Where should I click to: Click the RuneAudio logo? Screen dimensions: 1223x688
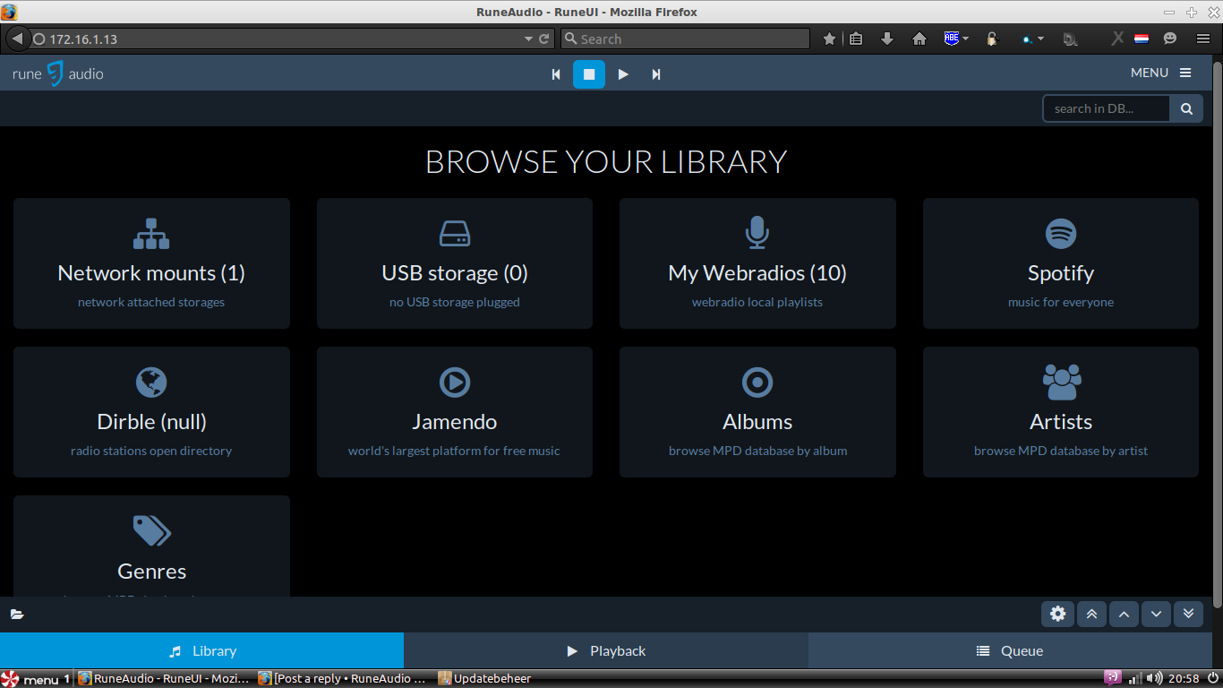58,73
